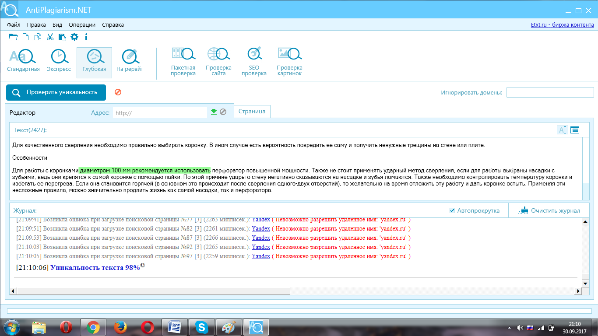Viewport: 598px width, 336px height.
Task: Open Windows Start menu
Action: (x=12, y=327)
